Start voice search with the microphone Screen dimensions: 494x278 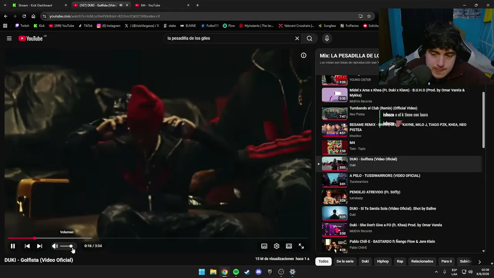click(327, 38)
